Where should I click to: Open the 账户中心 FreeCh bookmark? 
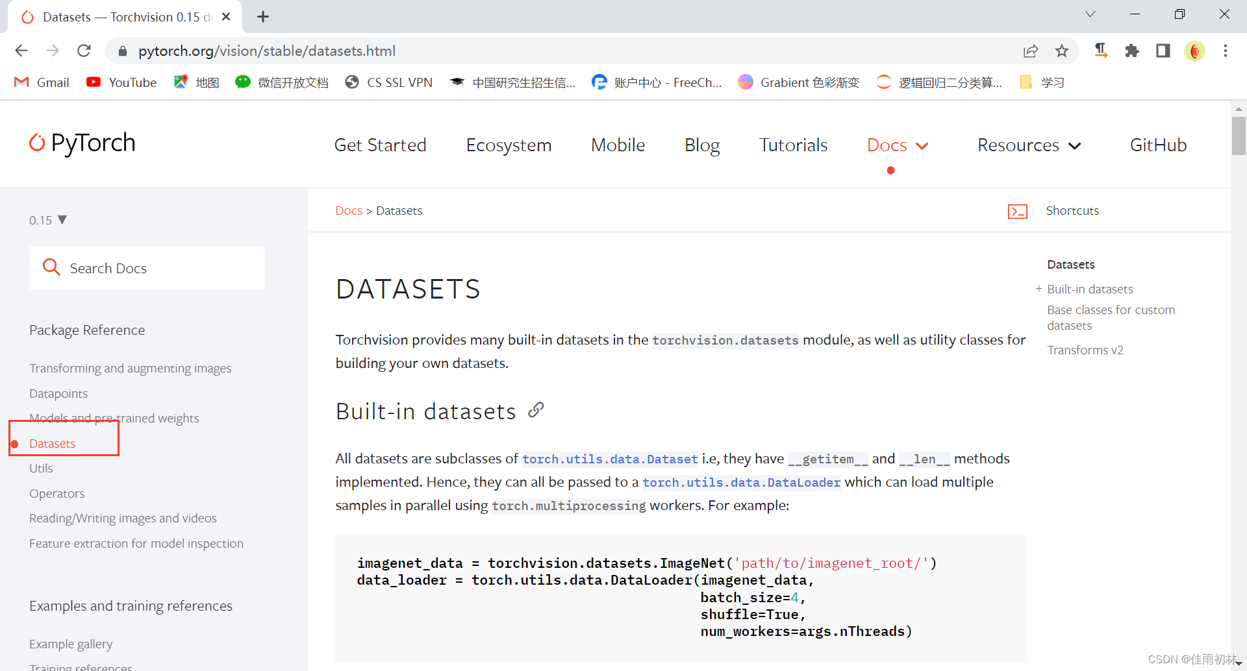(x=657, y=82)
